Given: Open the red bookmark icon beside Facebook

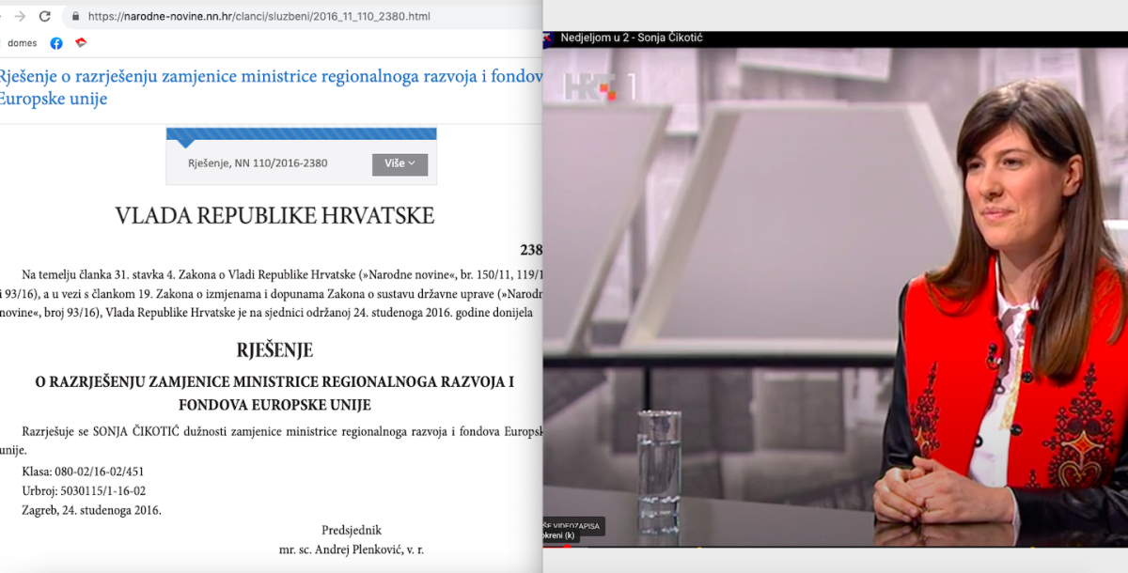Looking at the screenshot, I should click(81, 42).
